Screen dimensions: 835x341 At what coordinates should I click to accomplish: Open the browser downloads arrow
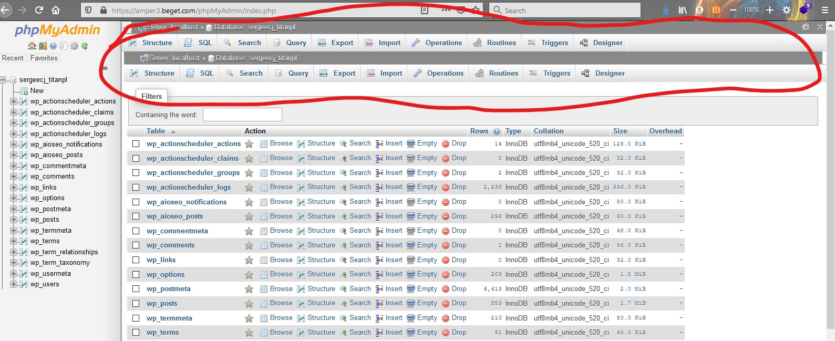coord(666,10)
